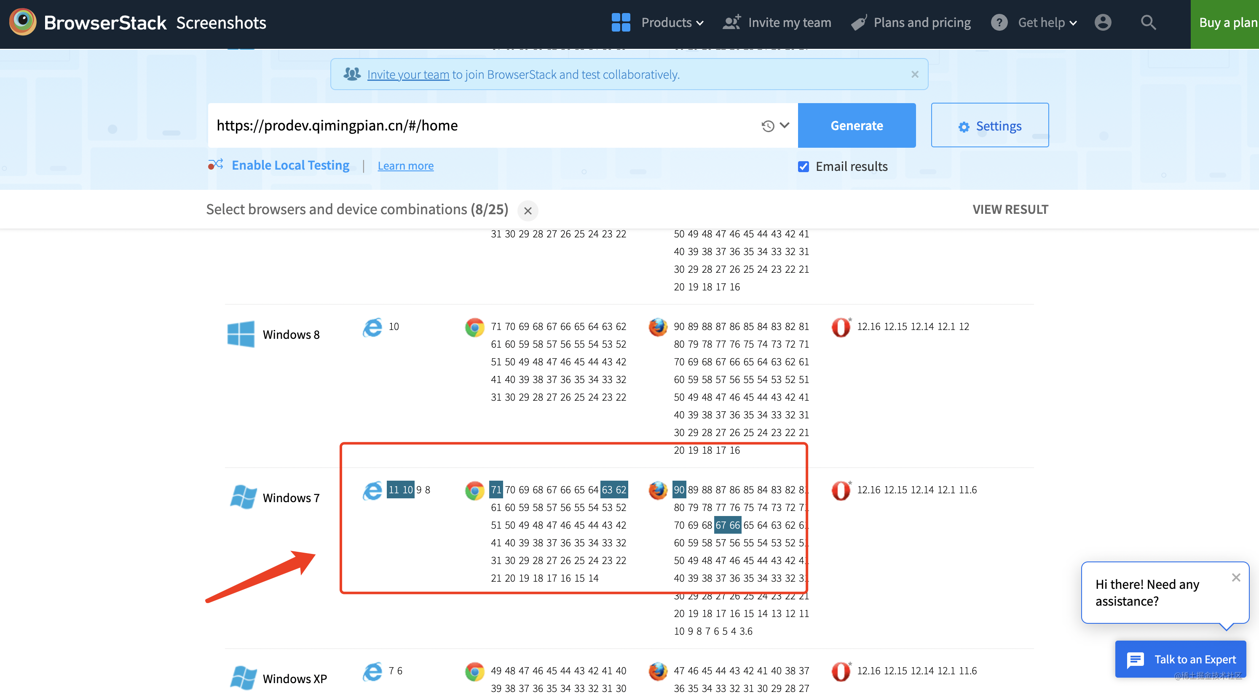This screenshot has width=1259, height=697.
Task: Deselect Firefox 90 for Windows 7
Action: coord(679,489)
